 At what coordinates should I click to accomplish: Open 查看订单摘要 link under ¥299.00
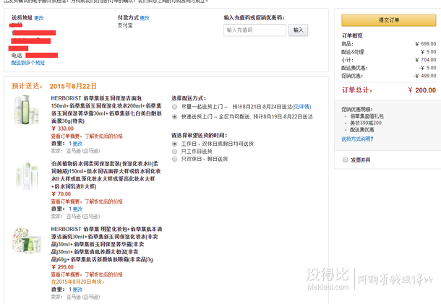click(x=87, y=275)
